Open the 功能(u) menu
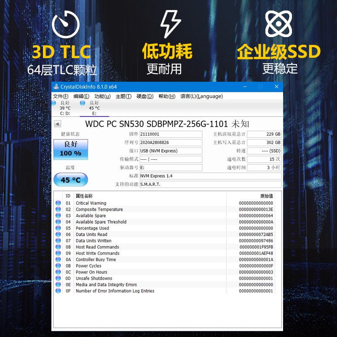The image size is (337, 337). click(x=102, y=96)
